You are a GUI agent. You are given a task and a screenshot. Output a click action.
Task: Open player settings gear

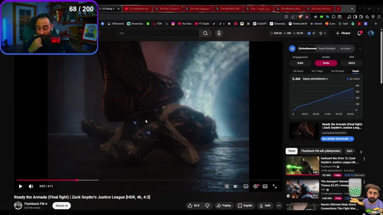pyautogui.click(x=256, y=186)
